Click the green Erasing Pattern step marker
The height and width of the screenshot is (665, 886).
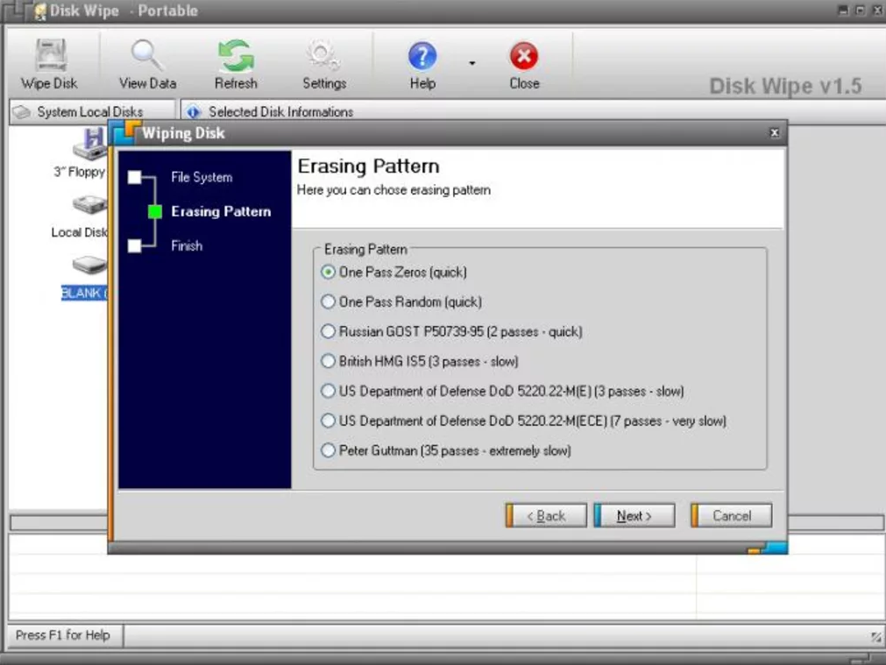coord(155,212)
